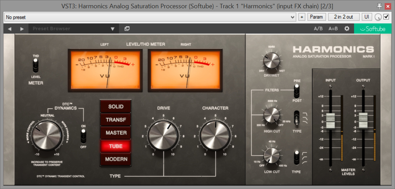
Task: Click the LEVEL/THD METER label
Action: click(x=146, y=44)
